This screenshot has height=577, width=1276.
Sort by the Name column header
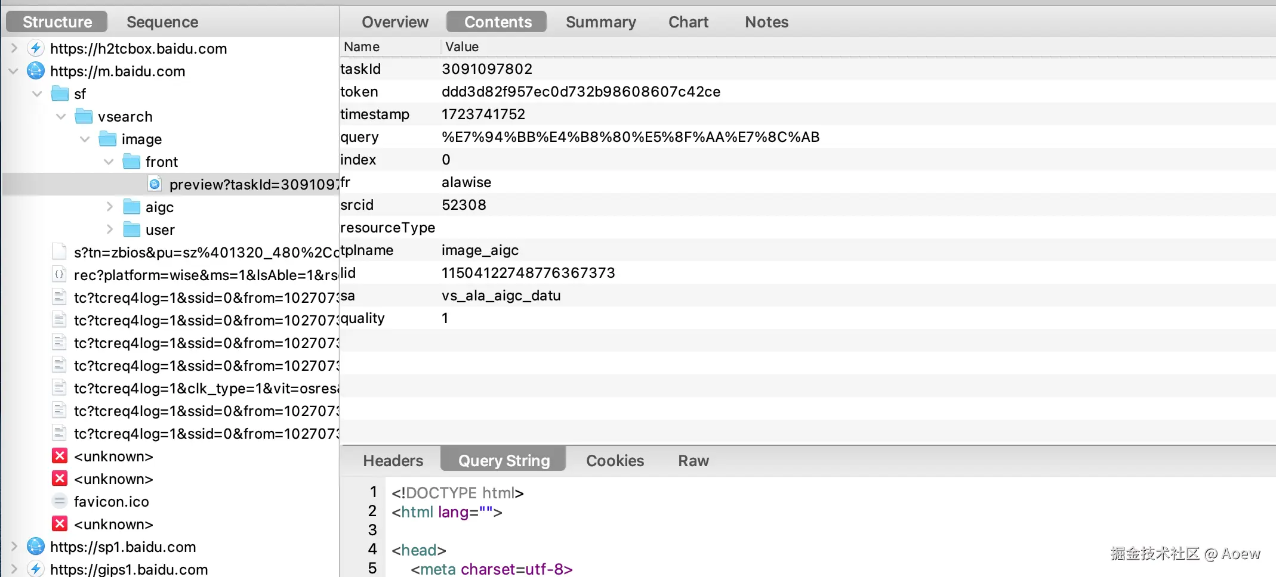(x=391, y=46)
